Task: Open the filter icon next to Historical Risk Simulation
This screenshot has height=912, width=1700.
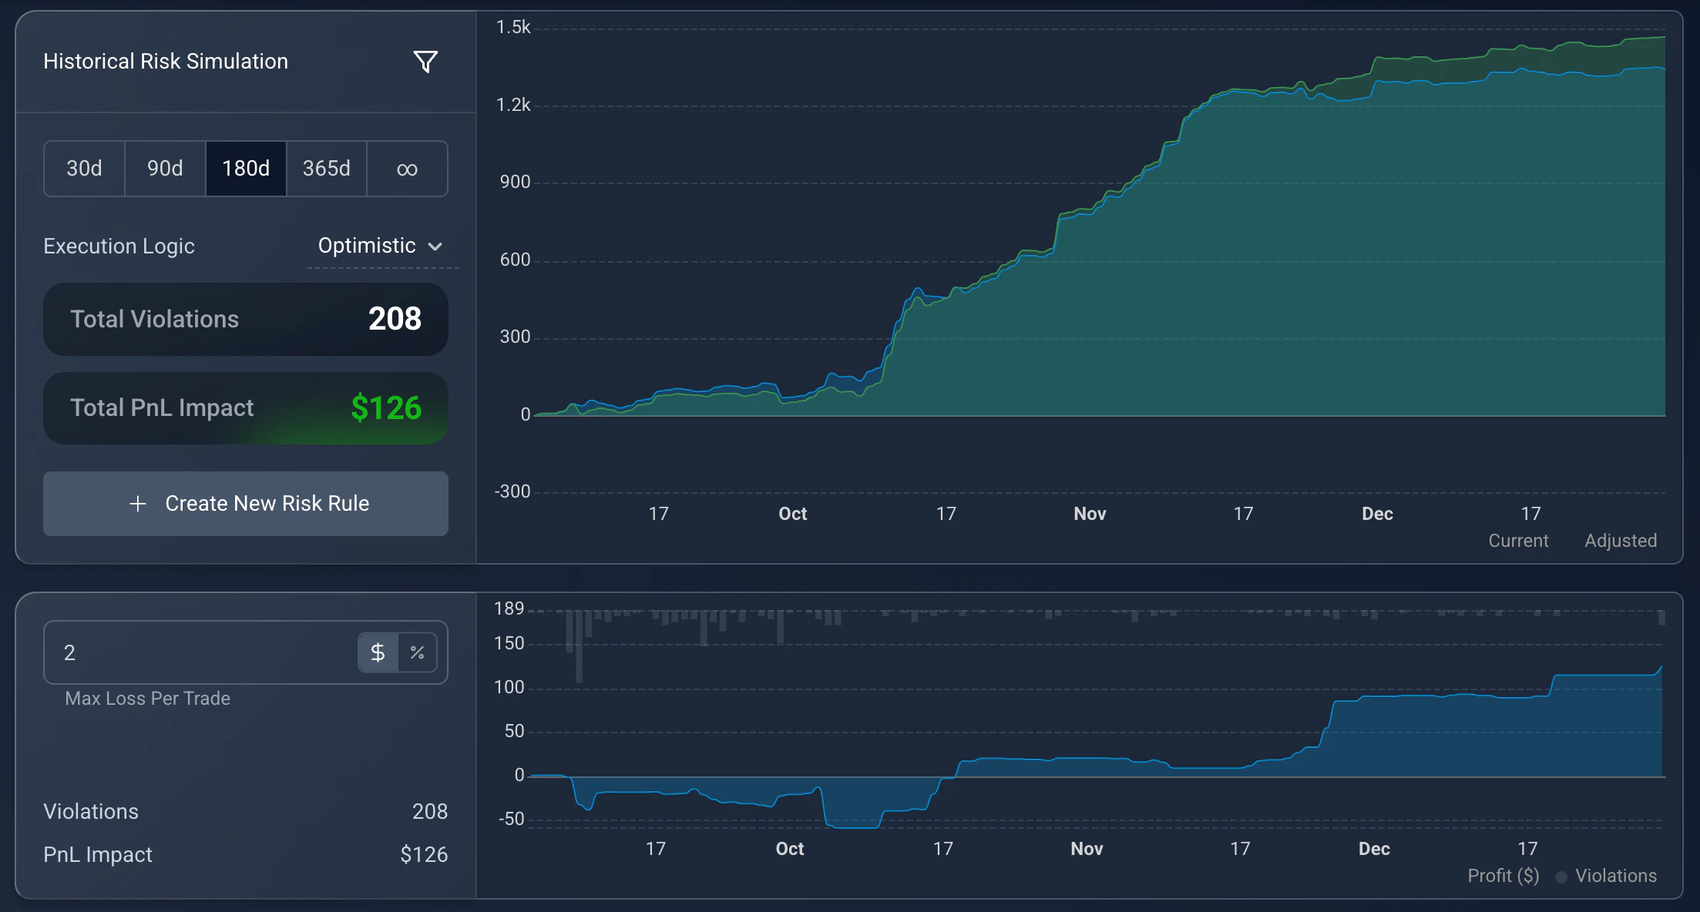Action: pyautogui.click(x=425, y=62)
